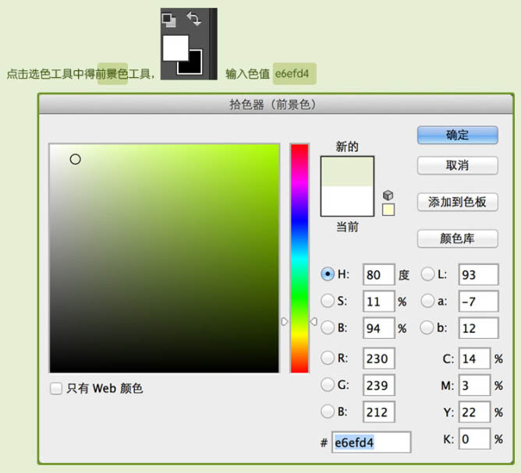Click the hex field containing e6efd4
Screen dimensions: 521x473
[371, 443]
